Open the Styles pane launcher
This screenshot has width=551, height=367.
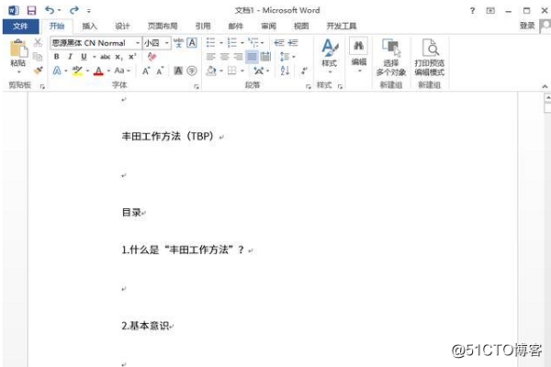[340, 86]
